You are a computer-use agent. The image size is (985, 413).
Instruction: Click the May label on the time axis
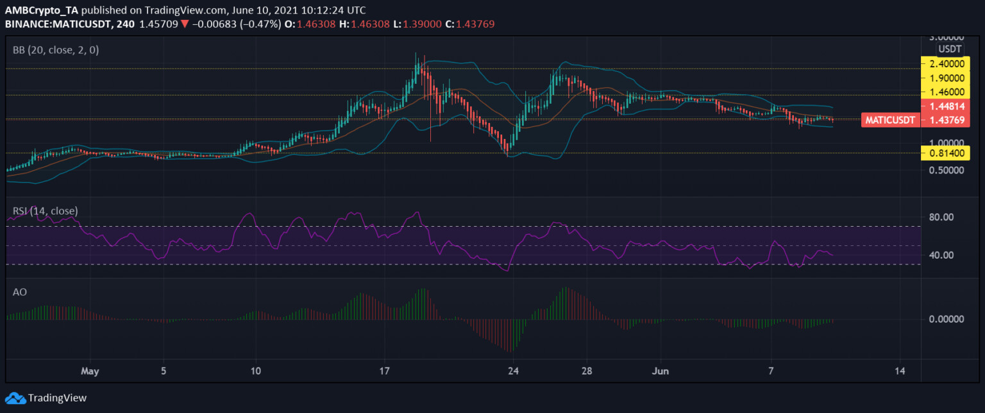(x=91, y=371)
